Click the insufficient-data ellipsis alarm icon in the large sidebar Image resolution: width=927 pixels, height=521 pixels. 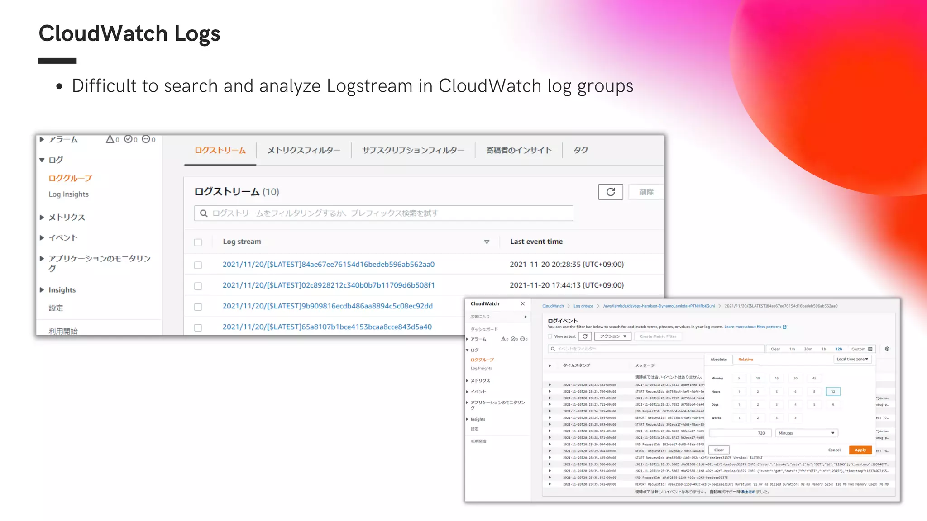click(146, 139)
